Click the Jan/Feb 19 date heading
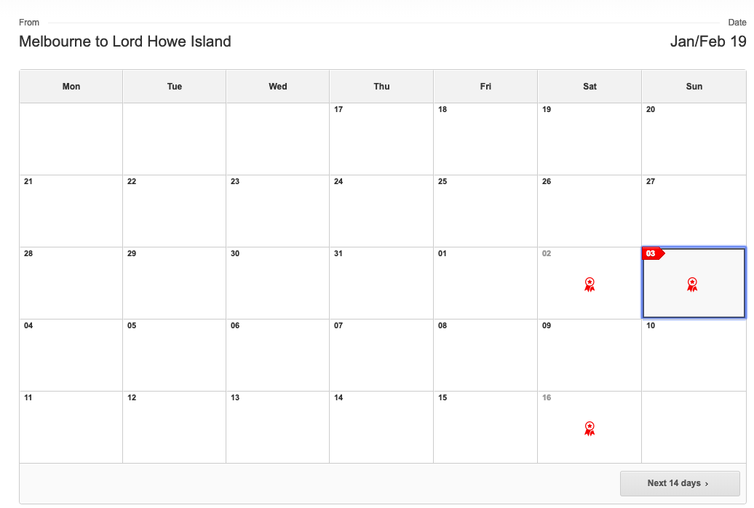The height and width of the screenshot is (508, 754). coord(708,41)
